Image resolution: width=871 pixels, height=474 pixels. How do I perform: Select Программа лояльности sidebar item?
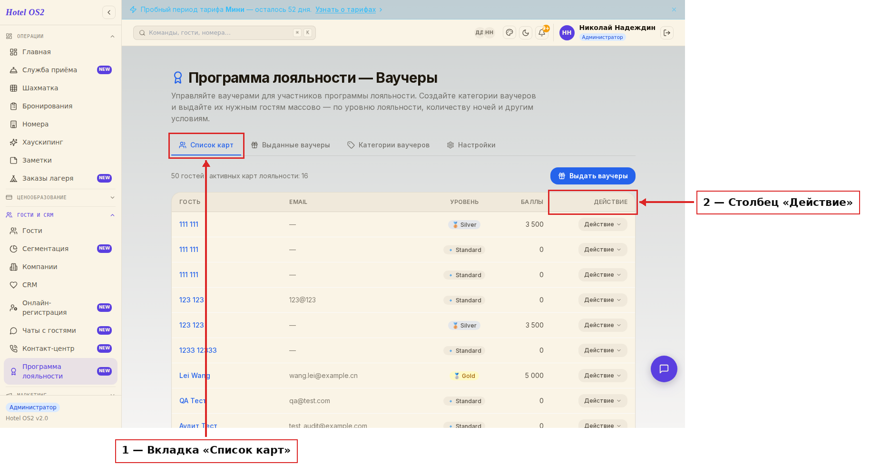[x=60, y=371]
